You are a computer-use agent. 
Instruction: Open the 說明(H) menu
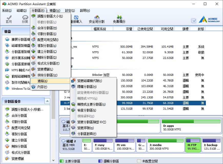[x=85, y=11]
